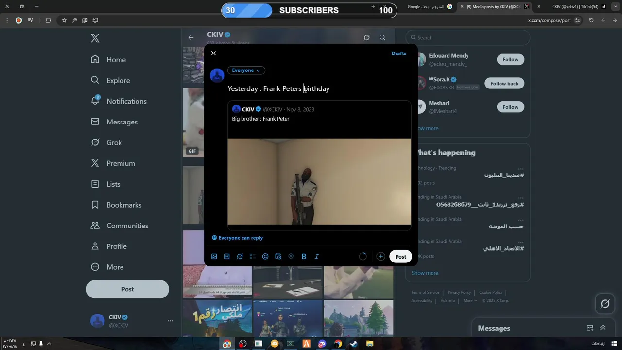
Task: Click the large sidebar Post button
Action: click(x=127, y=289)
